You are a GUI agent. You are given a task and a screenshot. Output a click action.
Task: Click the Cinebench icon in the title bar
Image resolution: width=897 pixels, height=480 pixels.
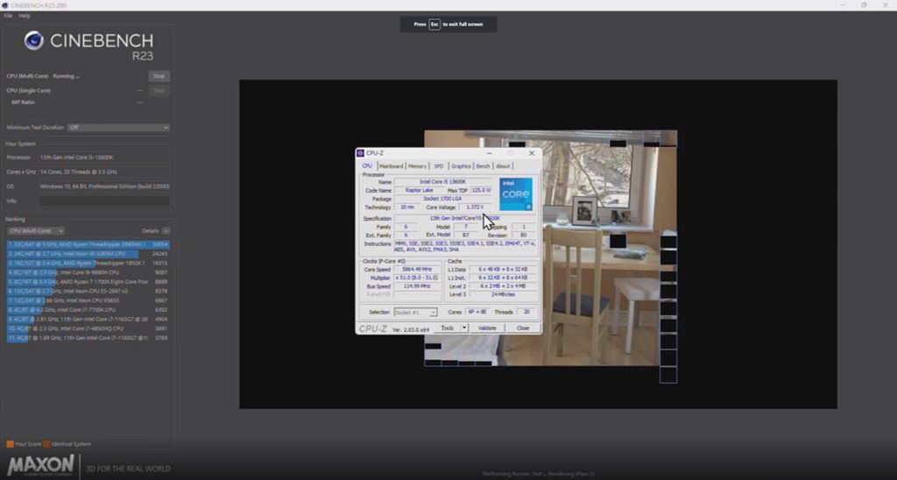(5, 5)
